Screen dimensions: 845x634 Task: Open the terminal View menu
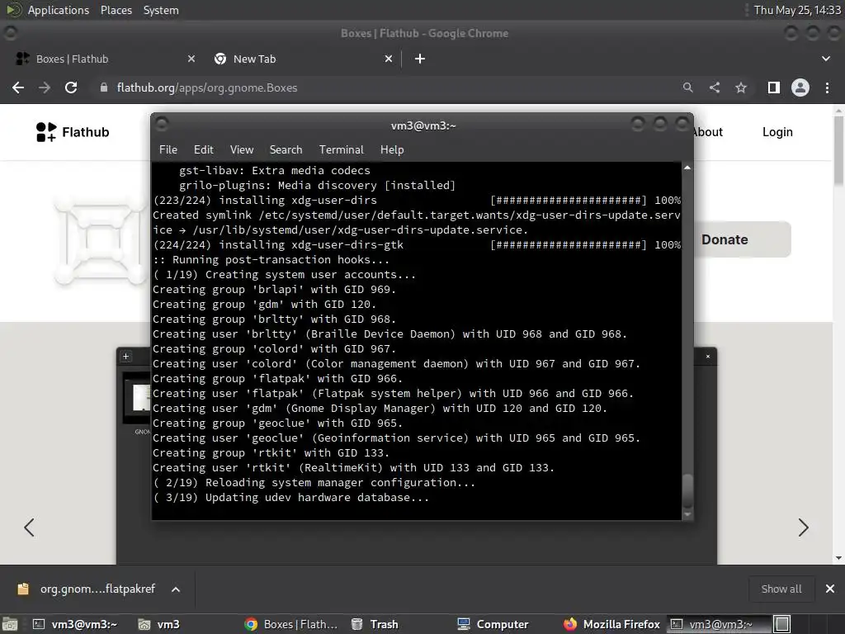pyautogui.click(x=242, y=149)
